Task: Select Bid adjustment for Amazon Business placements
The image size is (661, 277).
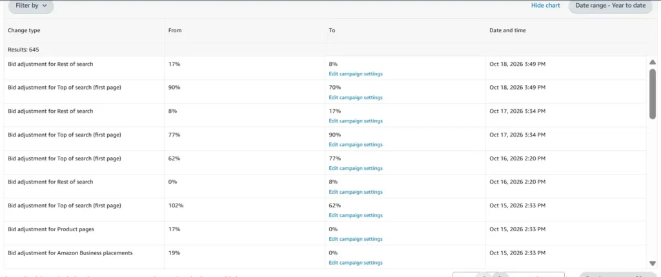Action: pos(70,253)
